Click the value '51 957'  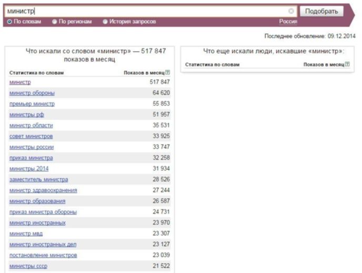(x=161, y=115)
